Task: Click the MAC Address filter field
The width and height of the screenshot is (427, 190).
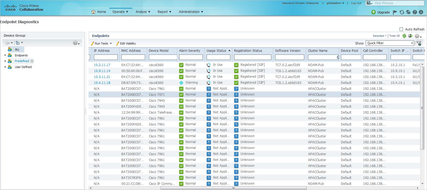Action: click(133, 57)
